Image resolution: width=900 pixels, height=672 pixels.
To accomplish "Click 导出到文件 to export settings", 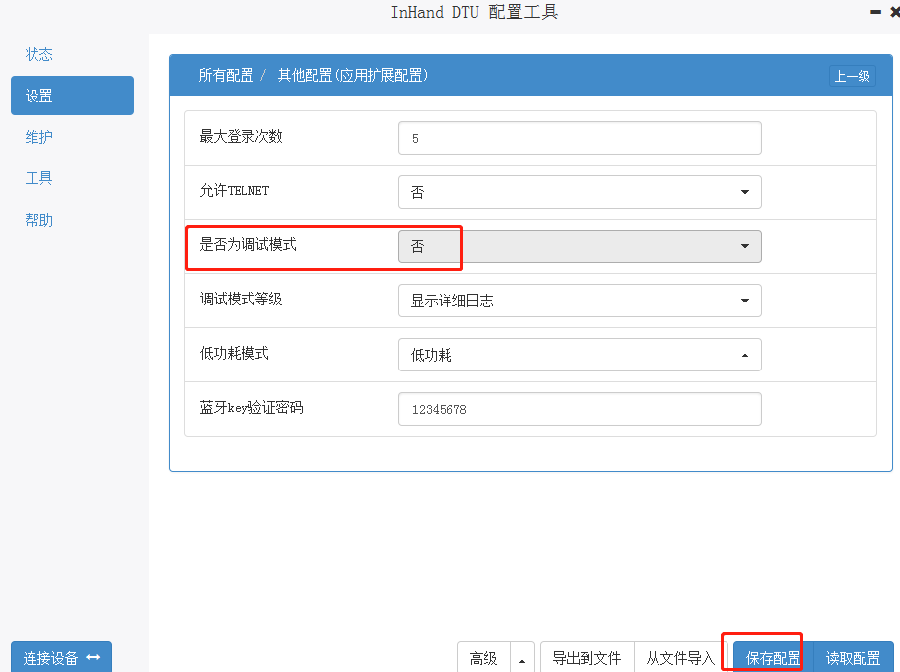I will pyautogui.click(x=588, y=657).
